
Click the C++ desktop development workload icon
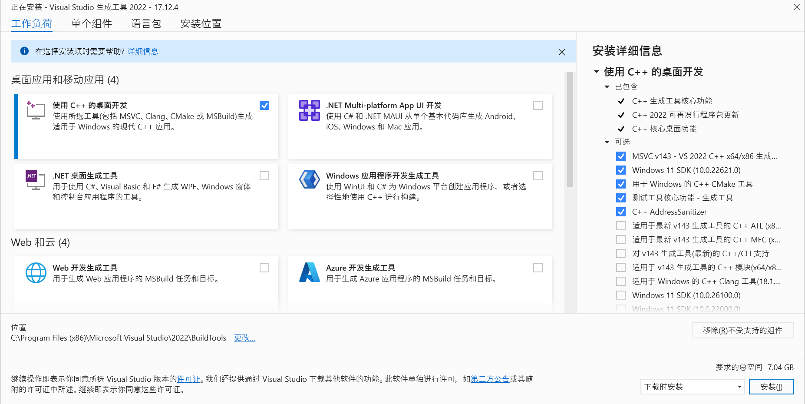[36, 110]
